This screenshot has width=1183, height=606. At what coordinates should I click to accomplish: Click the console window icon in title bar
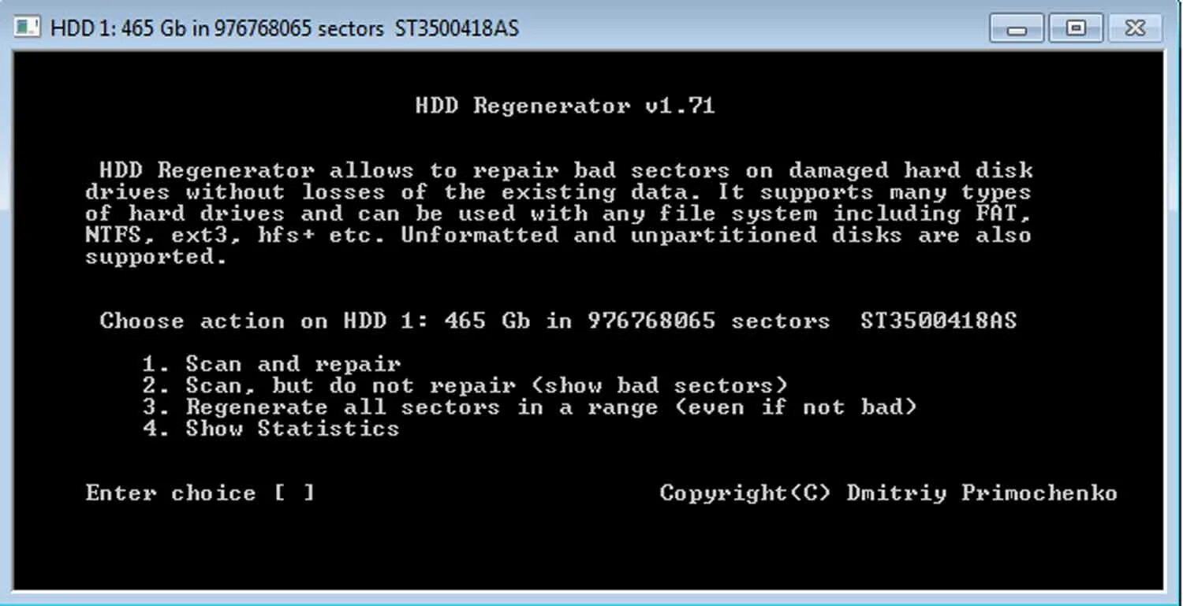point(27,28)
